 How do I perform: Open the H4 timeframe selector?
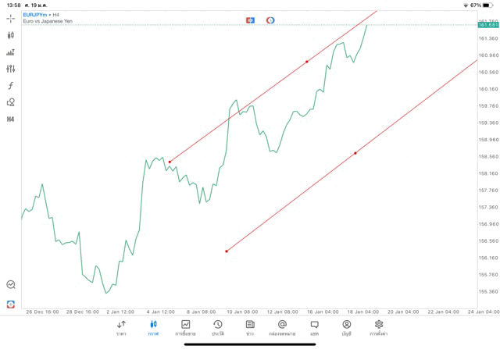coord(10,119)
